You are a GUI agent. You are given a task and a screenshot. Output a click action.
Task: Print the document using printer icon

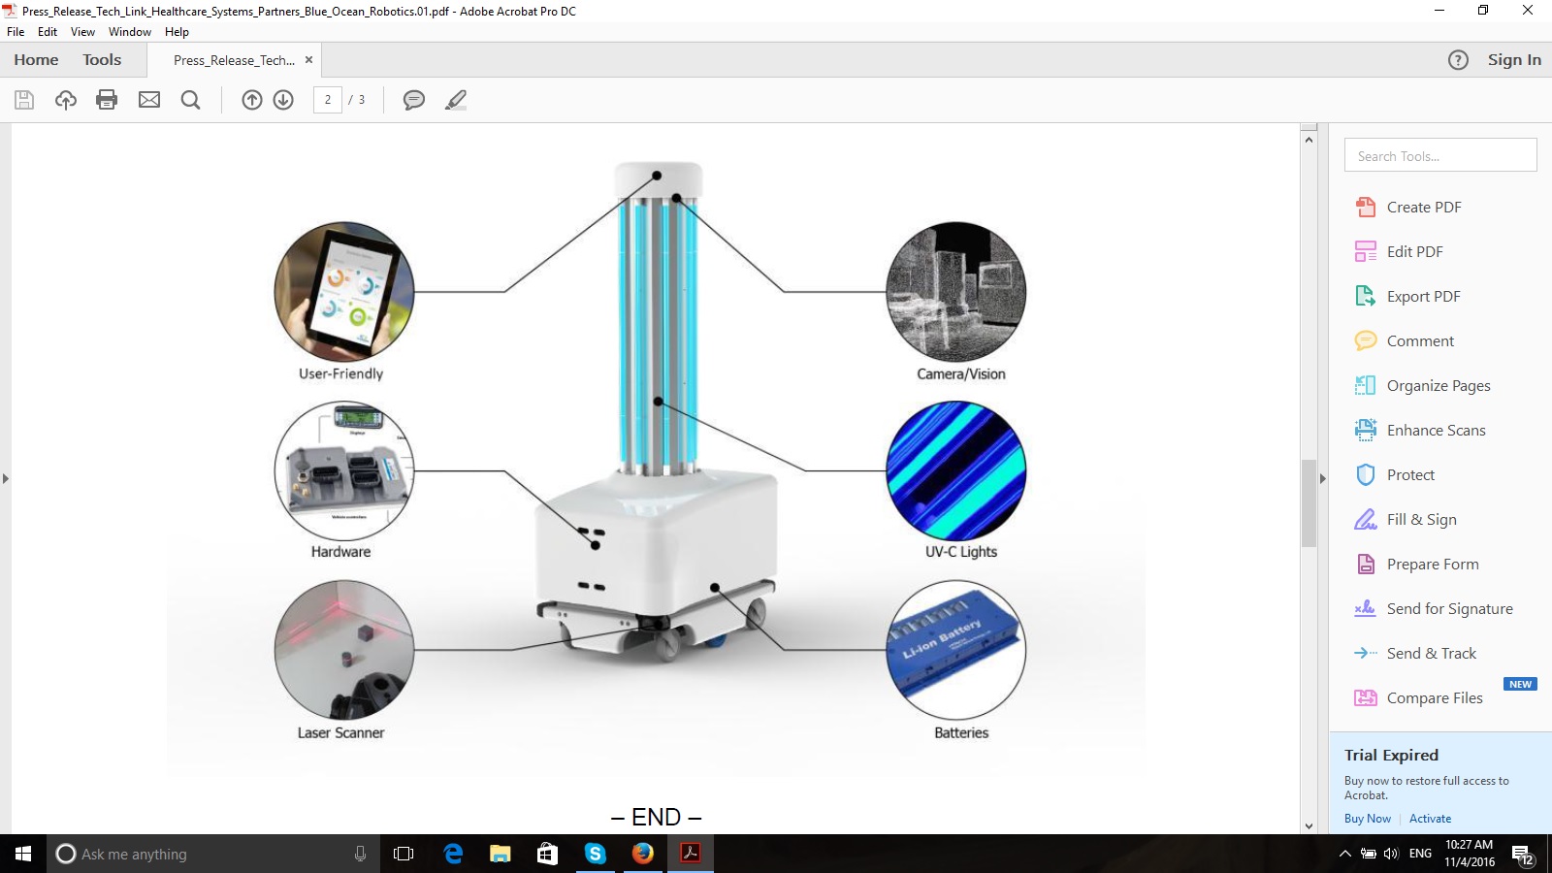(x=107, y=100)
